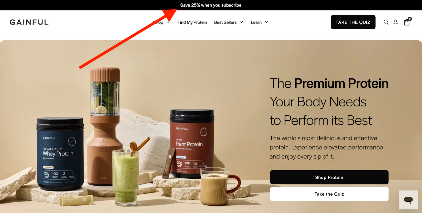The width and height of the screenshot is (422, 213).
Task: Click the cart item count badge
Action: pyautogui.click(x=410, y=19)
